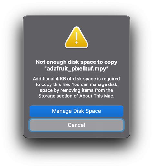Click the caution alert icon at dialog top
This screenshot has height=168, width=153.
pyautogui.click(x=76, y=37)
